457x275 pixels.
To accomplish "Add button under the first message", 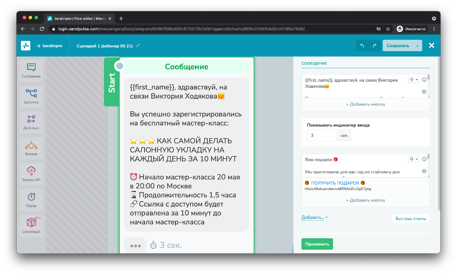I will pos(366,104).
